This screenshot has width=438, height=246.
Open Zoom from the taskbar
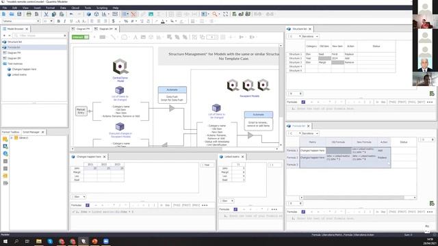pos(106,241)
